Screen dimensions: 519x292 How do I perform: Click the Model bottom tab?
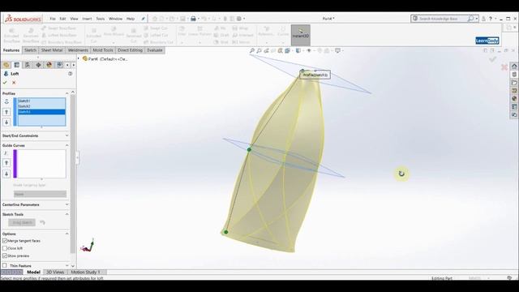coord(33,273)
